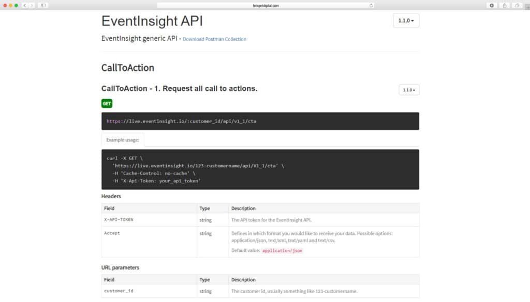Click the application/json default value

[282, 250]
